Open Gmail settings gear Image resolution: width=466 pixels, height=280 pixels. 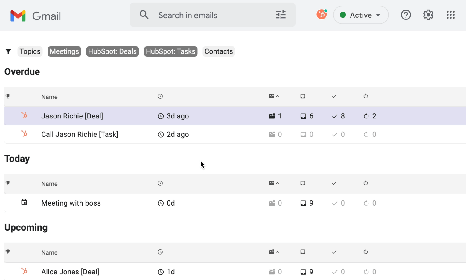(428, 15)
